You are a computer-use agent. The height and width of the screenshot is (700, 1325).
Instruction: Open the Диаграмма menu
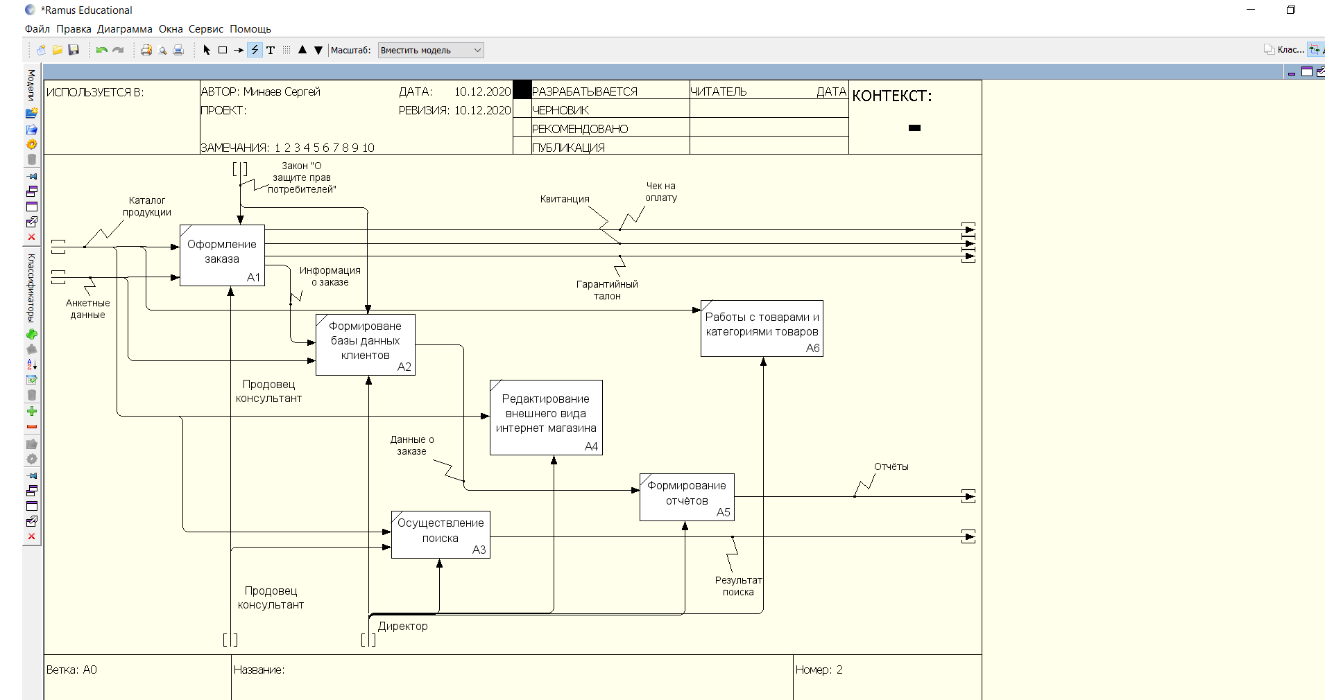point(125,29)
